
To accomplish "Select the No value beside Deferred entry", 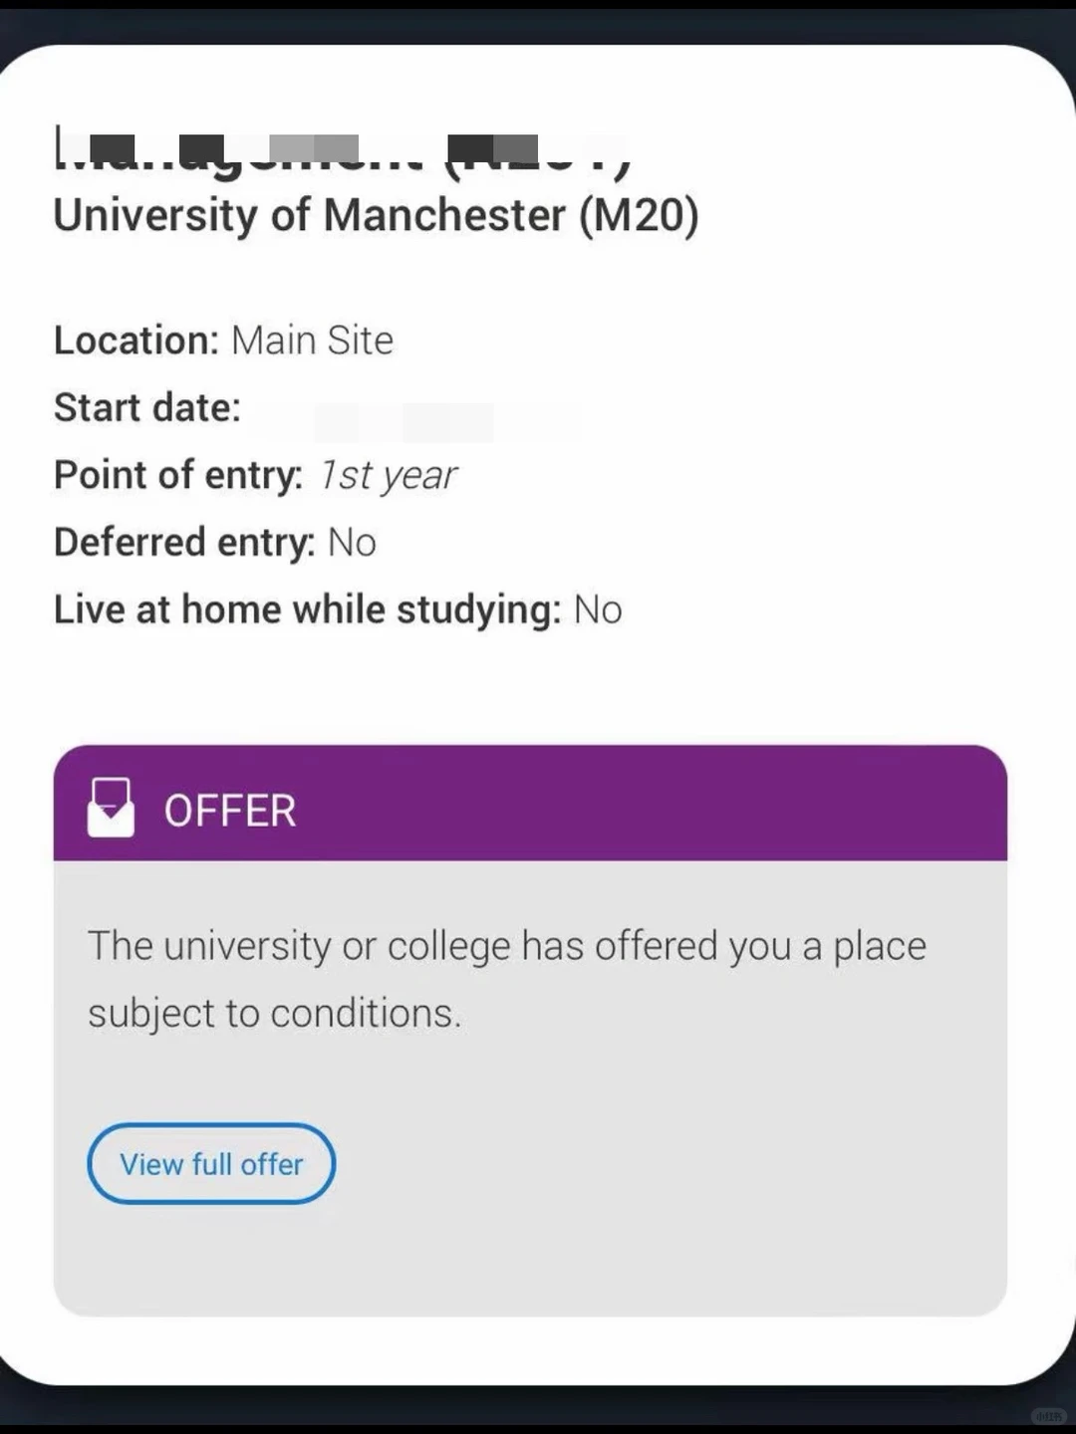I will 352,543.
